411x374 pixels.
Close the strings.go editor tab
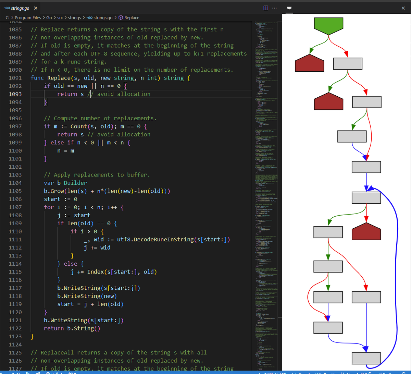point(36,8)
